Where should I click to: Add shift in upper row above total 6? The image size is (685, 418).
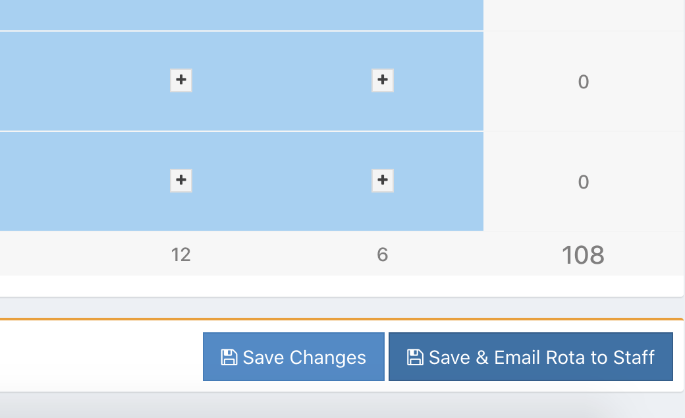tap(383, 80)
